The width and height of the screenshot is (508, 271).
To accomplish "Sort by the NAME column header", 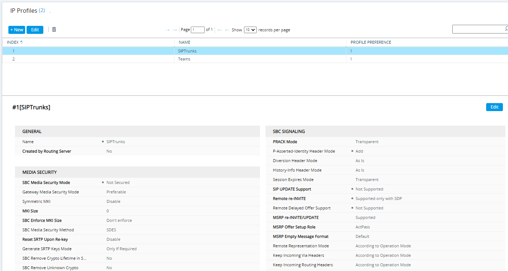I will pyautogui.click(x=185, y=42).
